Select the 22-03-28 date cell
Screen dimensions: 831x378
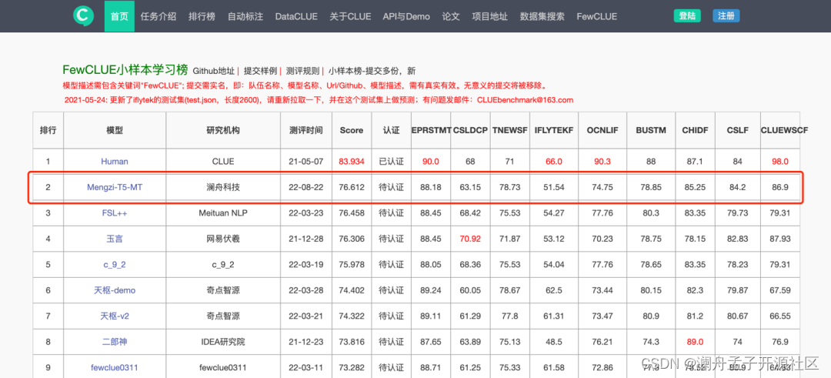pos(305,290)
